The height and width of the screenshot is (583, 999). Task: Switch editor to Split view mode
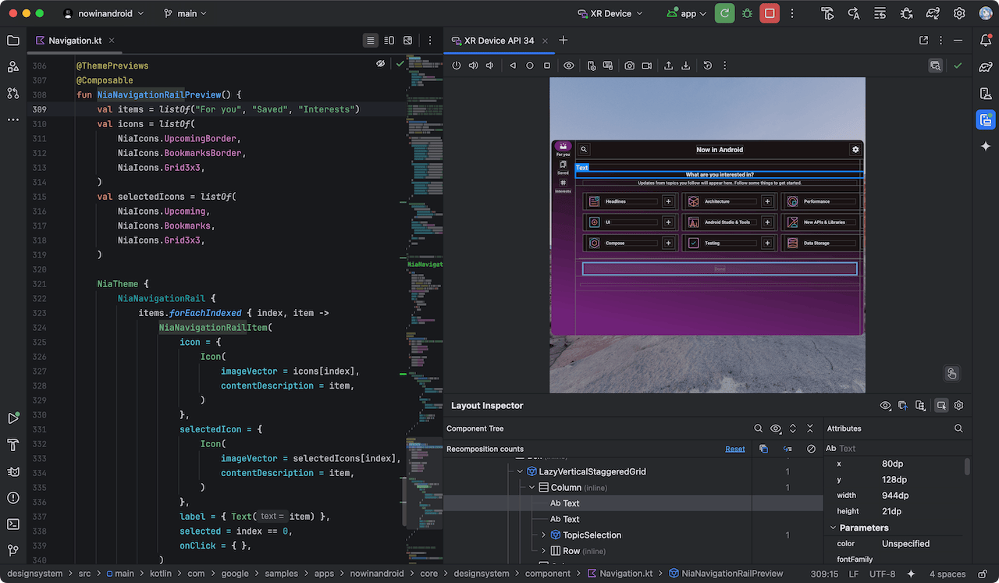[389, 41]
